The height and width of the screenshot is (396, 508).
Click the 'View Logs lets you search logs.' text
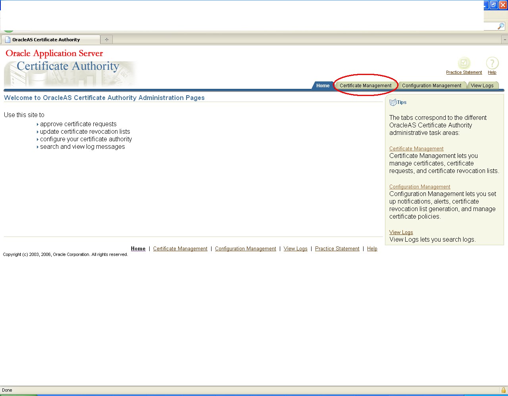point(433,240)
